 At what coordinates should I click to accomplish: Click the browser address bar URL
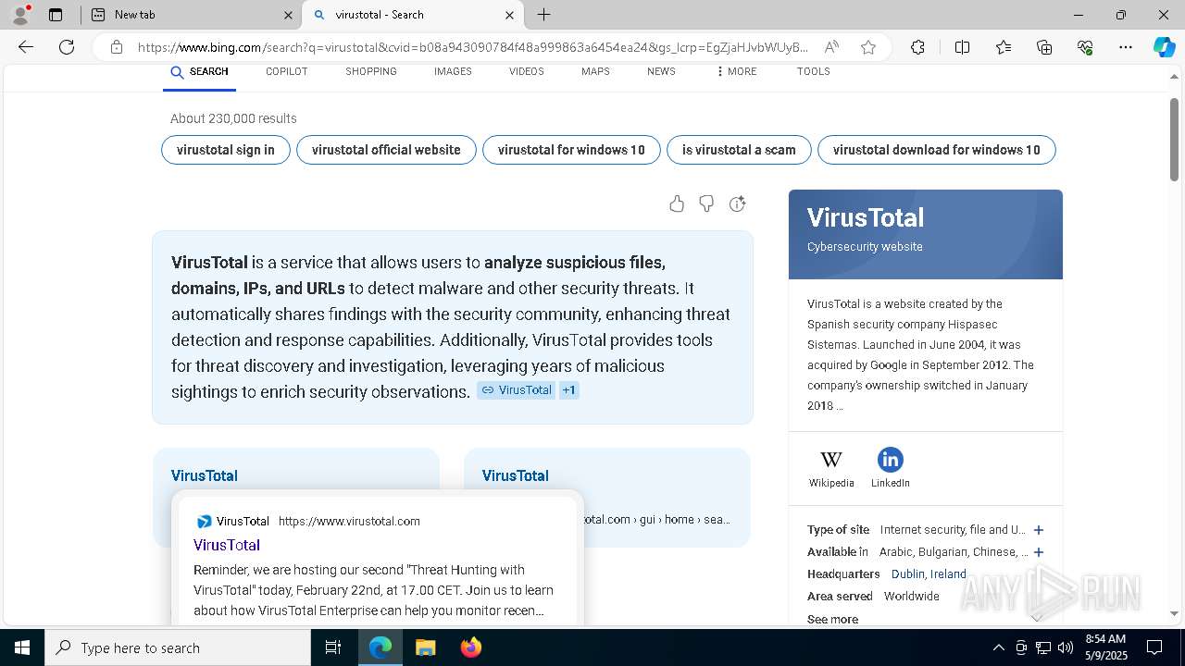tap(472, 47)
